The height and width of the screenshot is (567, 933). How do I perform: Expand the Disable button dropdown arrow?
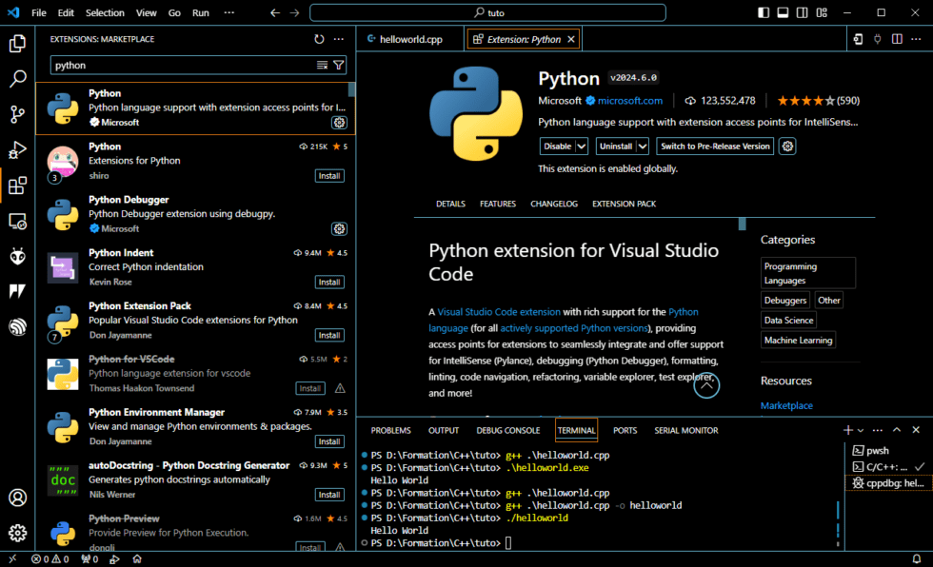click(x=582, y=147)
